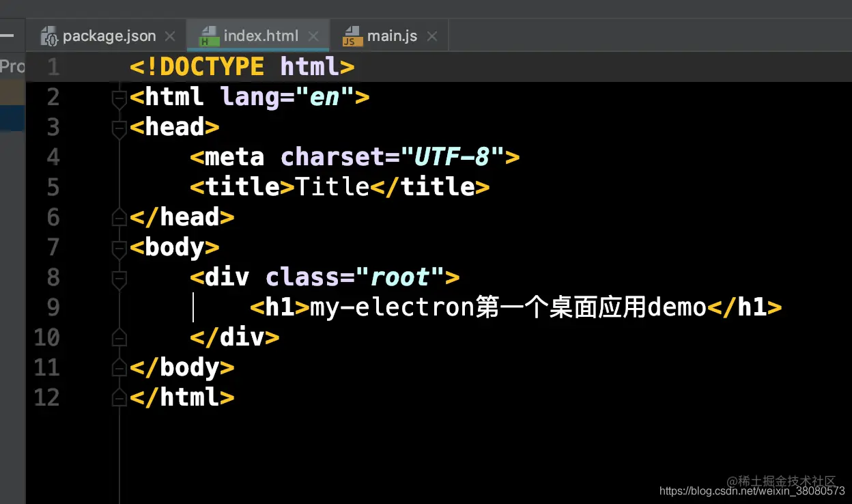This screenshot has width=852, height=504.
Task: Click the opening <body> tag on line 7
Action: [x=175, y=247]
